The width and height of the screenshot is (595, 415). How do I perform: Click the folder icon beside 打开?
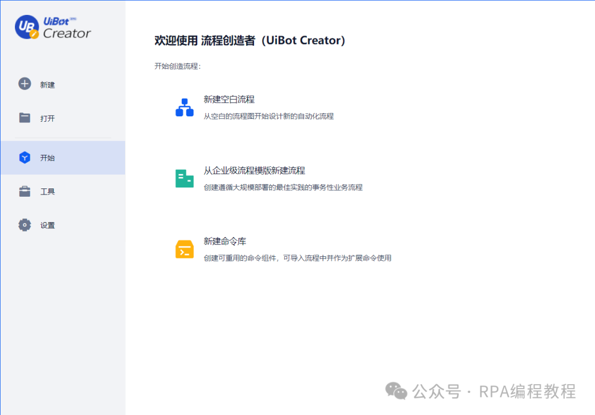click(x=25, y=118)
